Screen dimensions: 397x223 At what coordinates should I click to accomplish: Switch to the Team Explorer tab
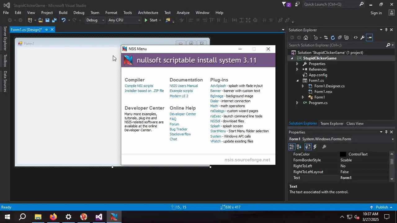pos(332,123)
